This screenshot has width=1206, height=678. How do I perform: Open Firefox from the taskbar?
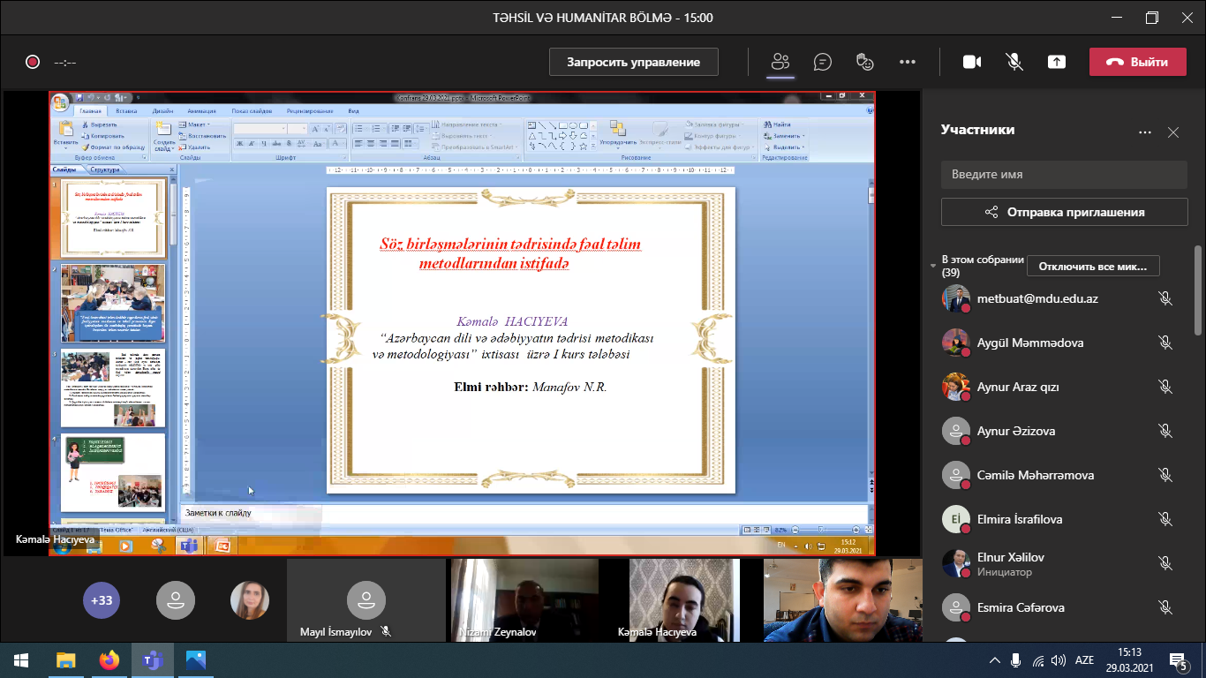(x=109, y=659)
